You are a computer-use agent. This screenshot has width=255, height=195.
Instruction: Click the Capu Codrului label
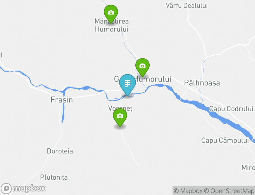(231, 109)
